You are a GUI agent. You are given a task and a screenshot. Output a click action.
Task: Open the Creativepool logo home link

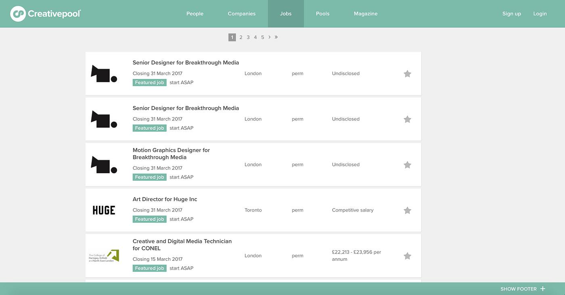pos(46,14)
